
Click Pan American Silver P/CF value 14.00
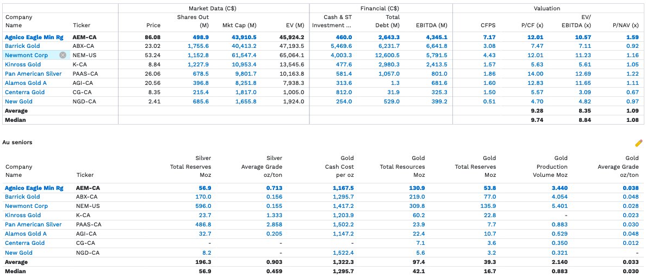point(535,74)
